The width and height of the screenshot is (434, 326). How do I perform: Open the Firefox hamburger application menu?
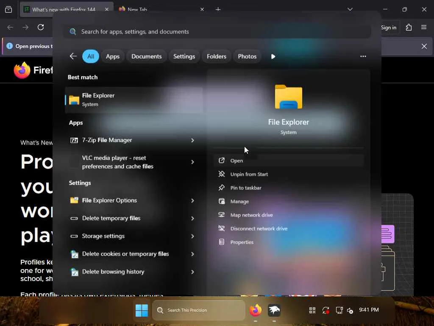(x=424, y=27)
